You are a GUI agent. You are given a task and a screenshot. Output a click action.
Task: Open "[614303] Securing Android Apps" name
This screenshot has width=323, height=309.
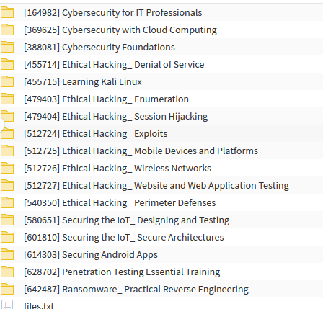coord(91,255)
